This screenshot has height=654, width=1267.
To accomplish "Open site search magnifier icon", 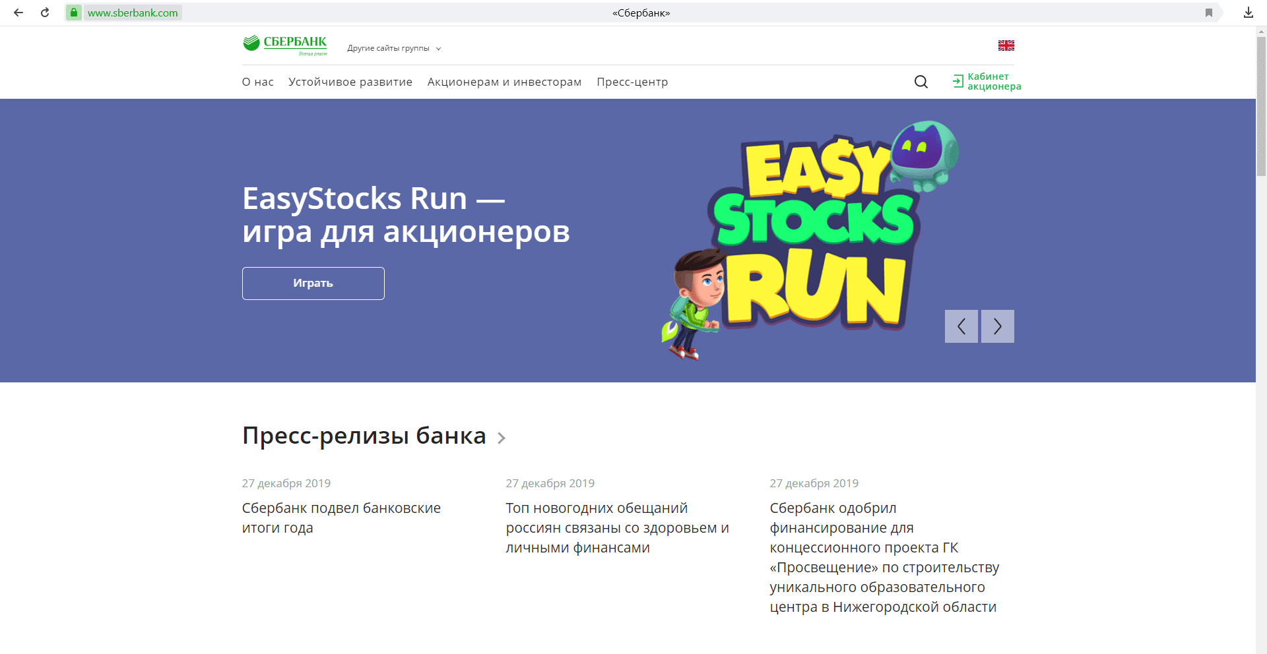I will pyautogui.click(x=921, y=82).
